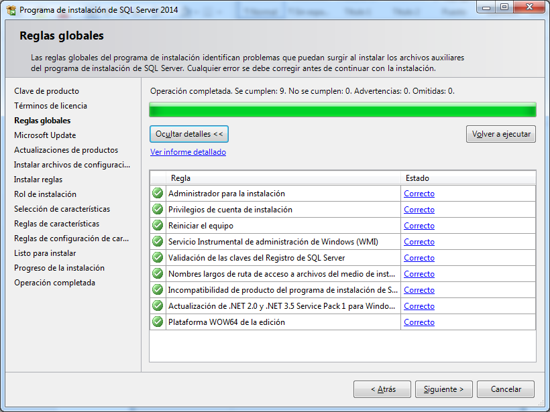Click the Operación completada status summary text
The height and width of the screenshot is (412, 550).
point(302,91)
